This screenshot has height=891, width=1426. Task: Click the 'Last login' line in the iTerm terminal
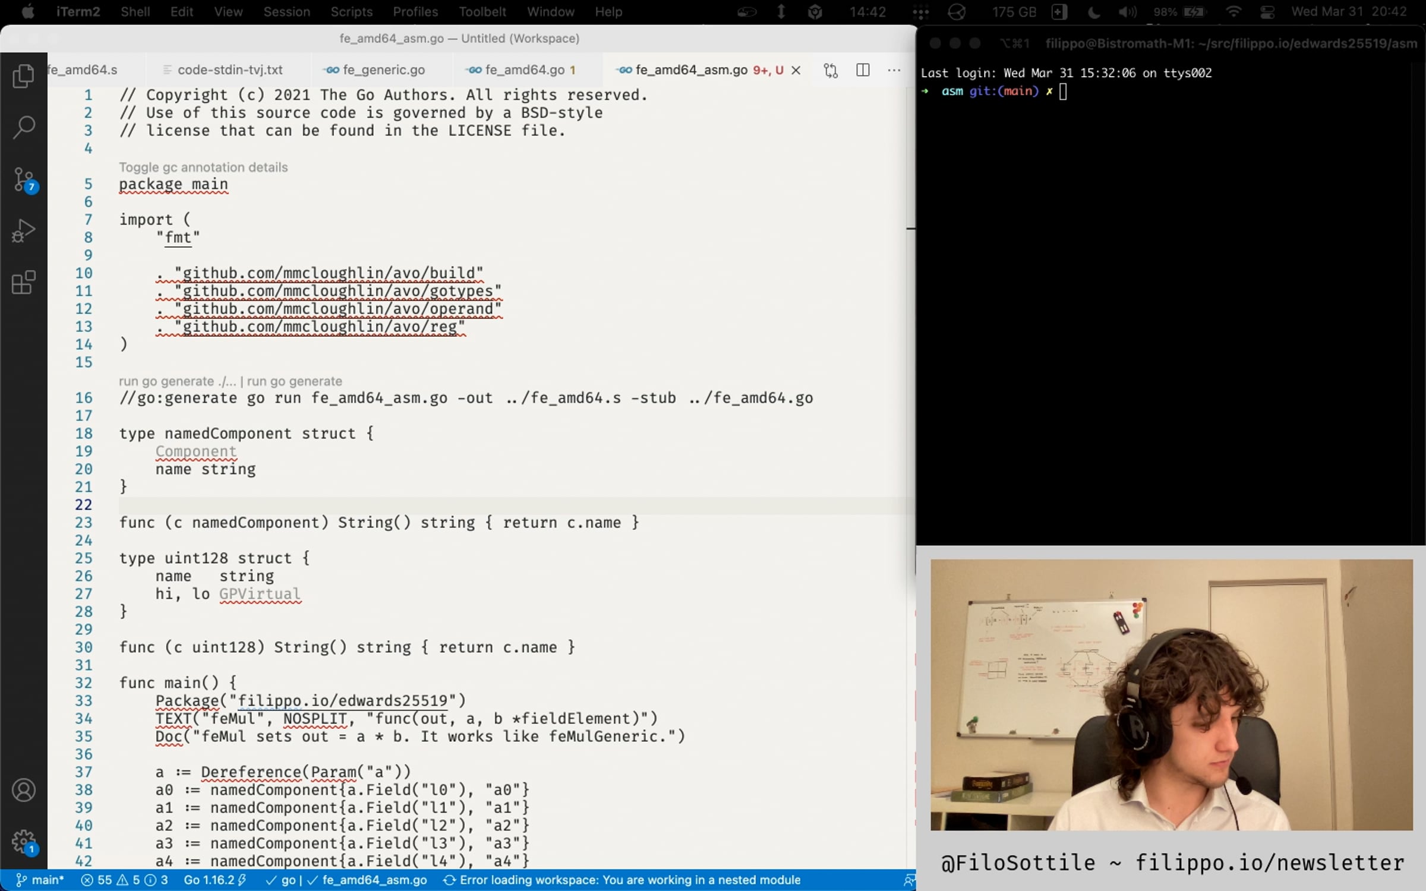point(1066,73)
